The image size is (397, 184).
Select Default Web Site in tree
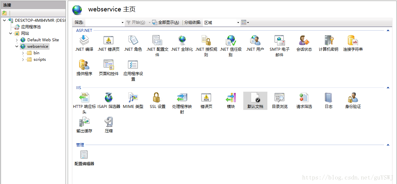click(43, 40)
